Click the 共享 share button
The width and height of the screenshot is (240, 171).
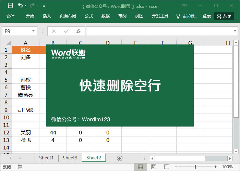click(x=224, y=16)
